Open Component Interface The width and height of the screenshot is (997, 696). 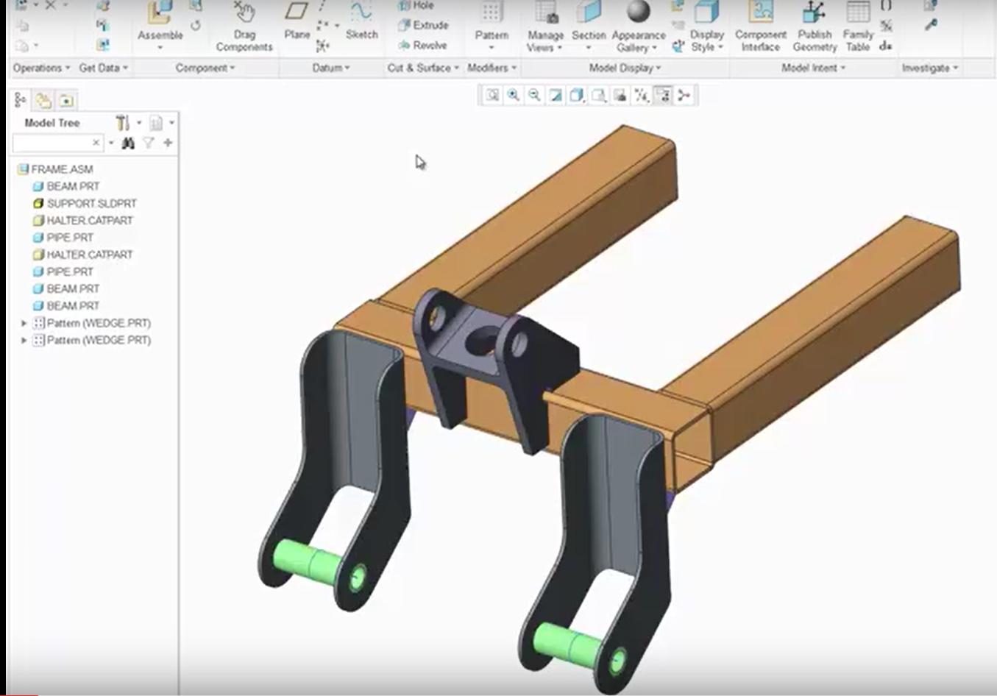click(761, 26)
